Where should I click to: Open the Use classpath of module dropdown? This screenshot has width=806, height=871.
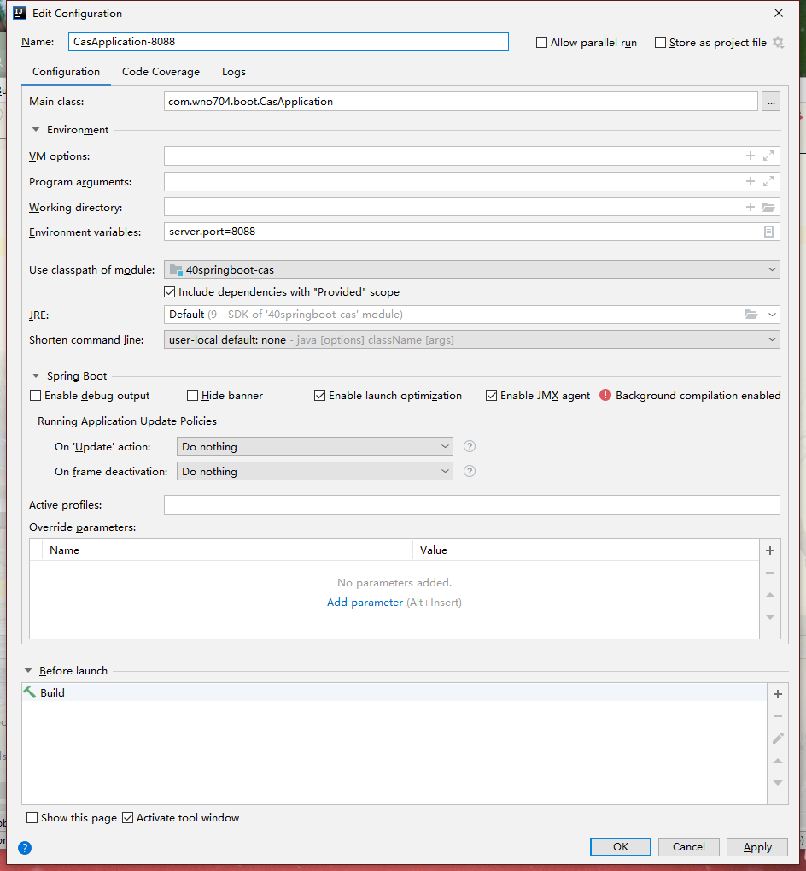[471, 269]
